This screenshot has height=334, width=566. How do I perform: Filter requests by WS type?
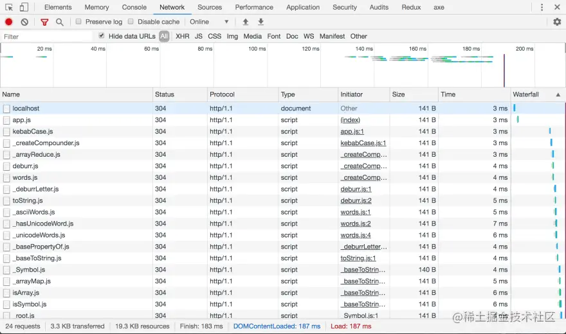(309, 37)
